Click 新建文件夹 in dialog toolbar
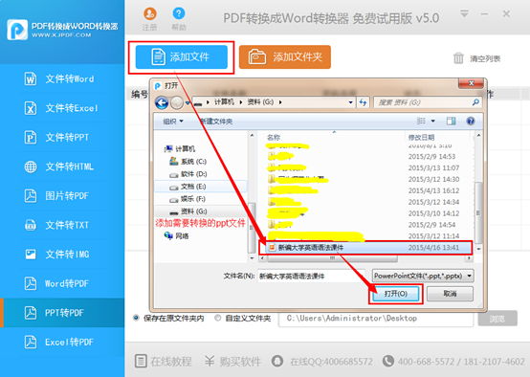Viewport: 530px width, 377px height. [216, 122]
